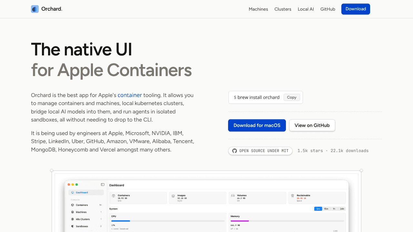This screenshot has width=413, height=232.
Task: Select the 5m time range segment
Action: pyautogui.click(x=318, y=209)
